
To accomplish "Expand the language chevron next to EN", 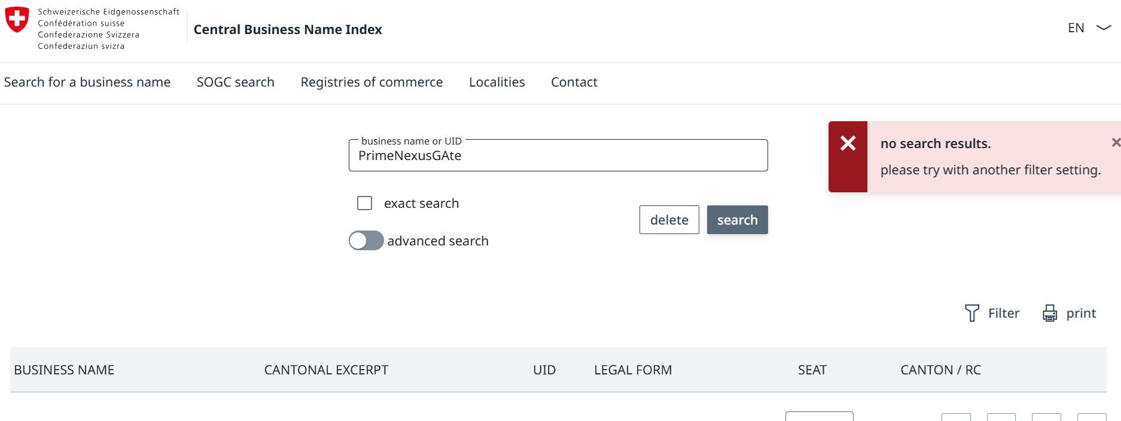I will pos(1104,27).
